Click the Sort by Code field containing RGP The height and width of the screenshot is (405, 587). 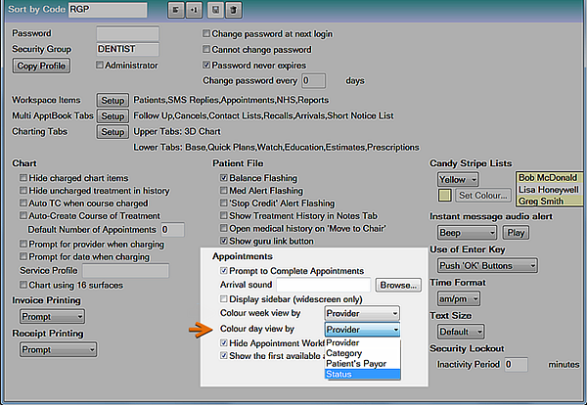pos(108,10)
